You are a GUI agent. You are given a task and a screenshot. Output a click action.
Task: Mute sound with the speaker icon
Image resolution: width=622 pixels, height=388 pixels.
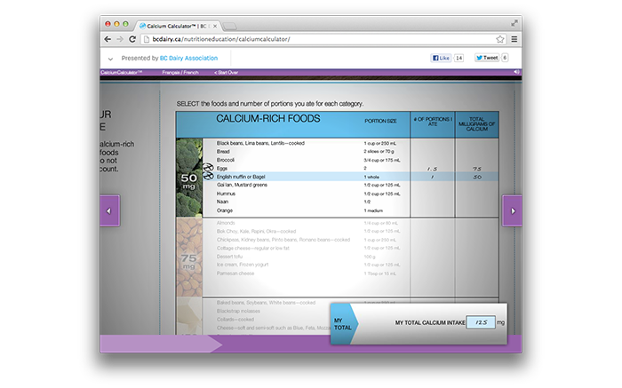point(516,72)
